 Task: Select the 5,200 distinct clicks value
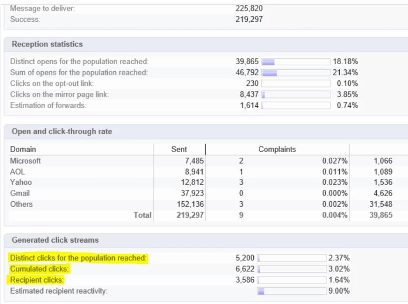click(x=245, y=258)
